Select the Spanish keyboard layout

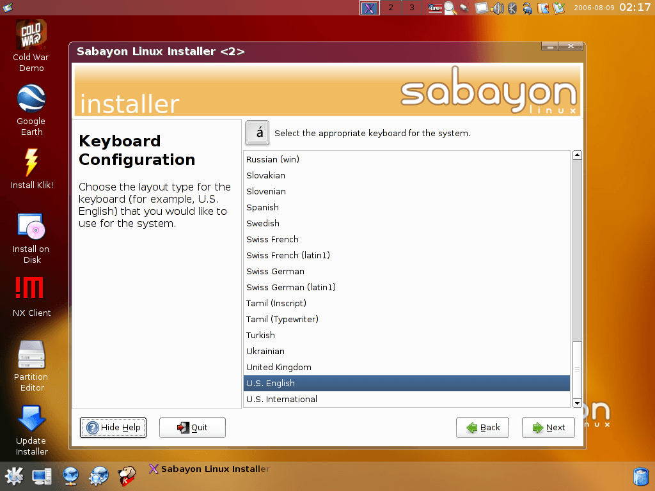(406, 208)
